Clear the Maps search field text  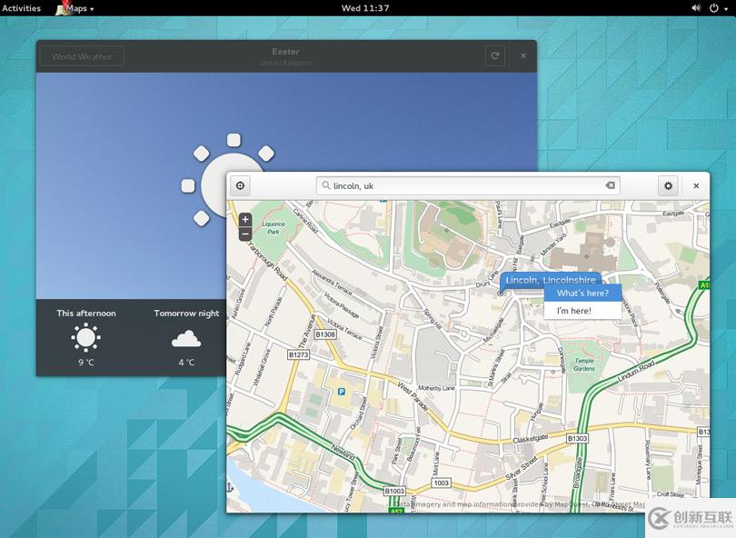610,185
